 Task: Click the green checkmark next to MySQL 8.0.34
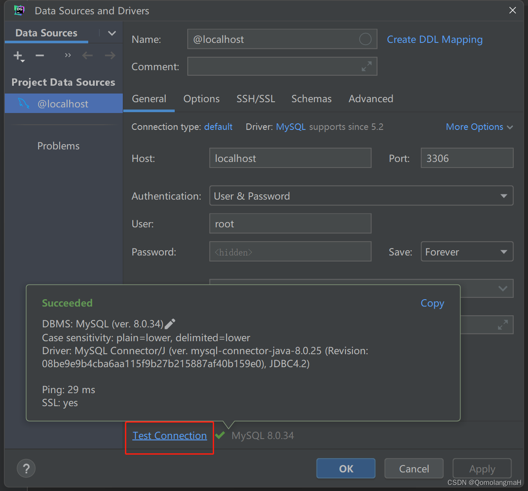[x=220, y=435]
